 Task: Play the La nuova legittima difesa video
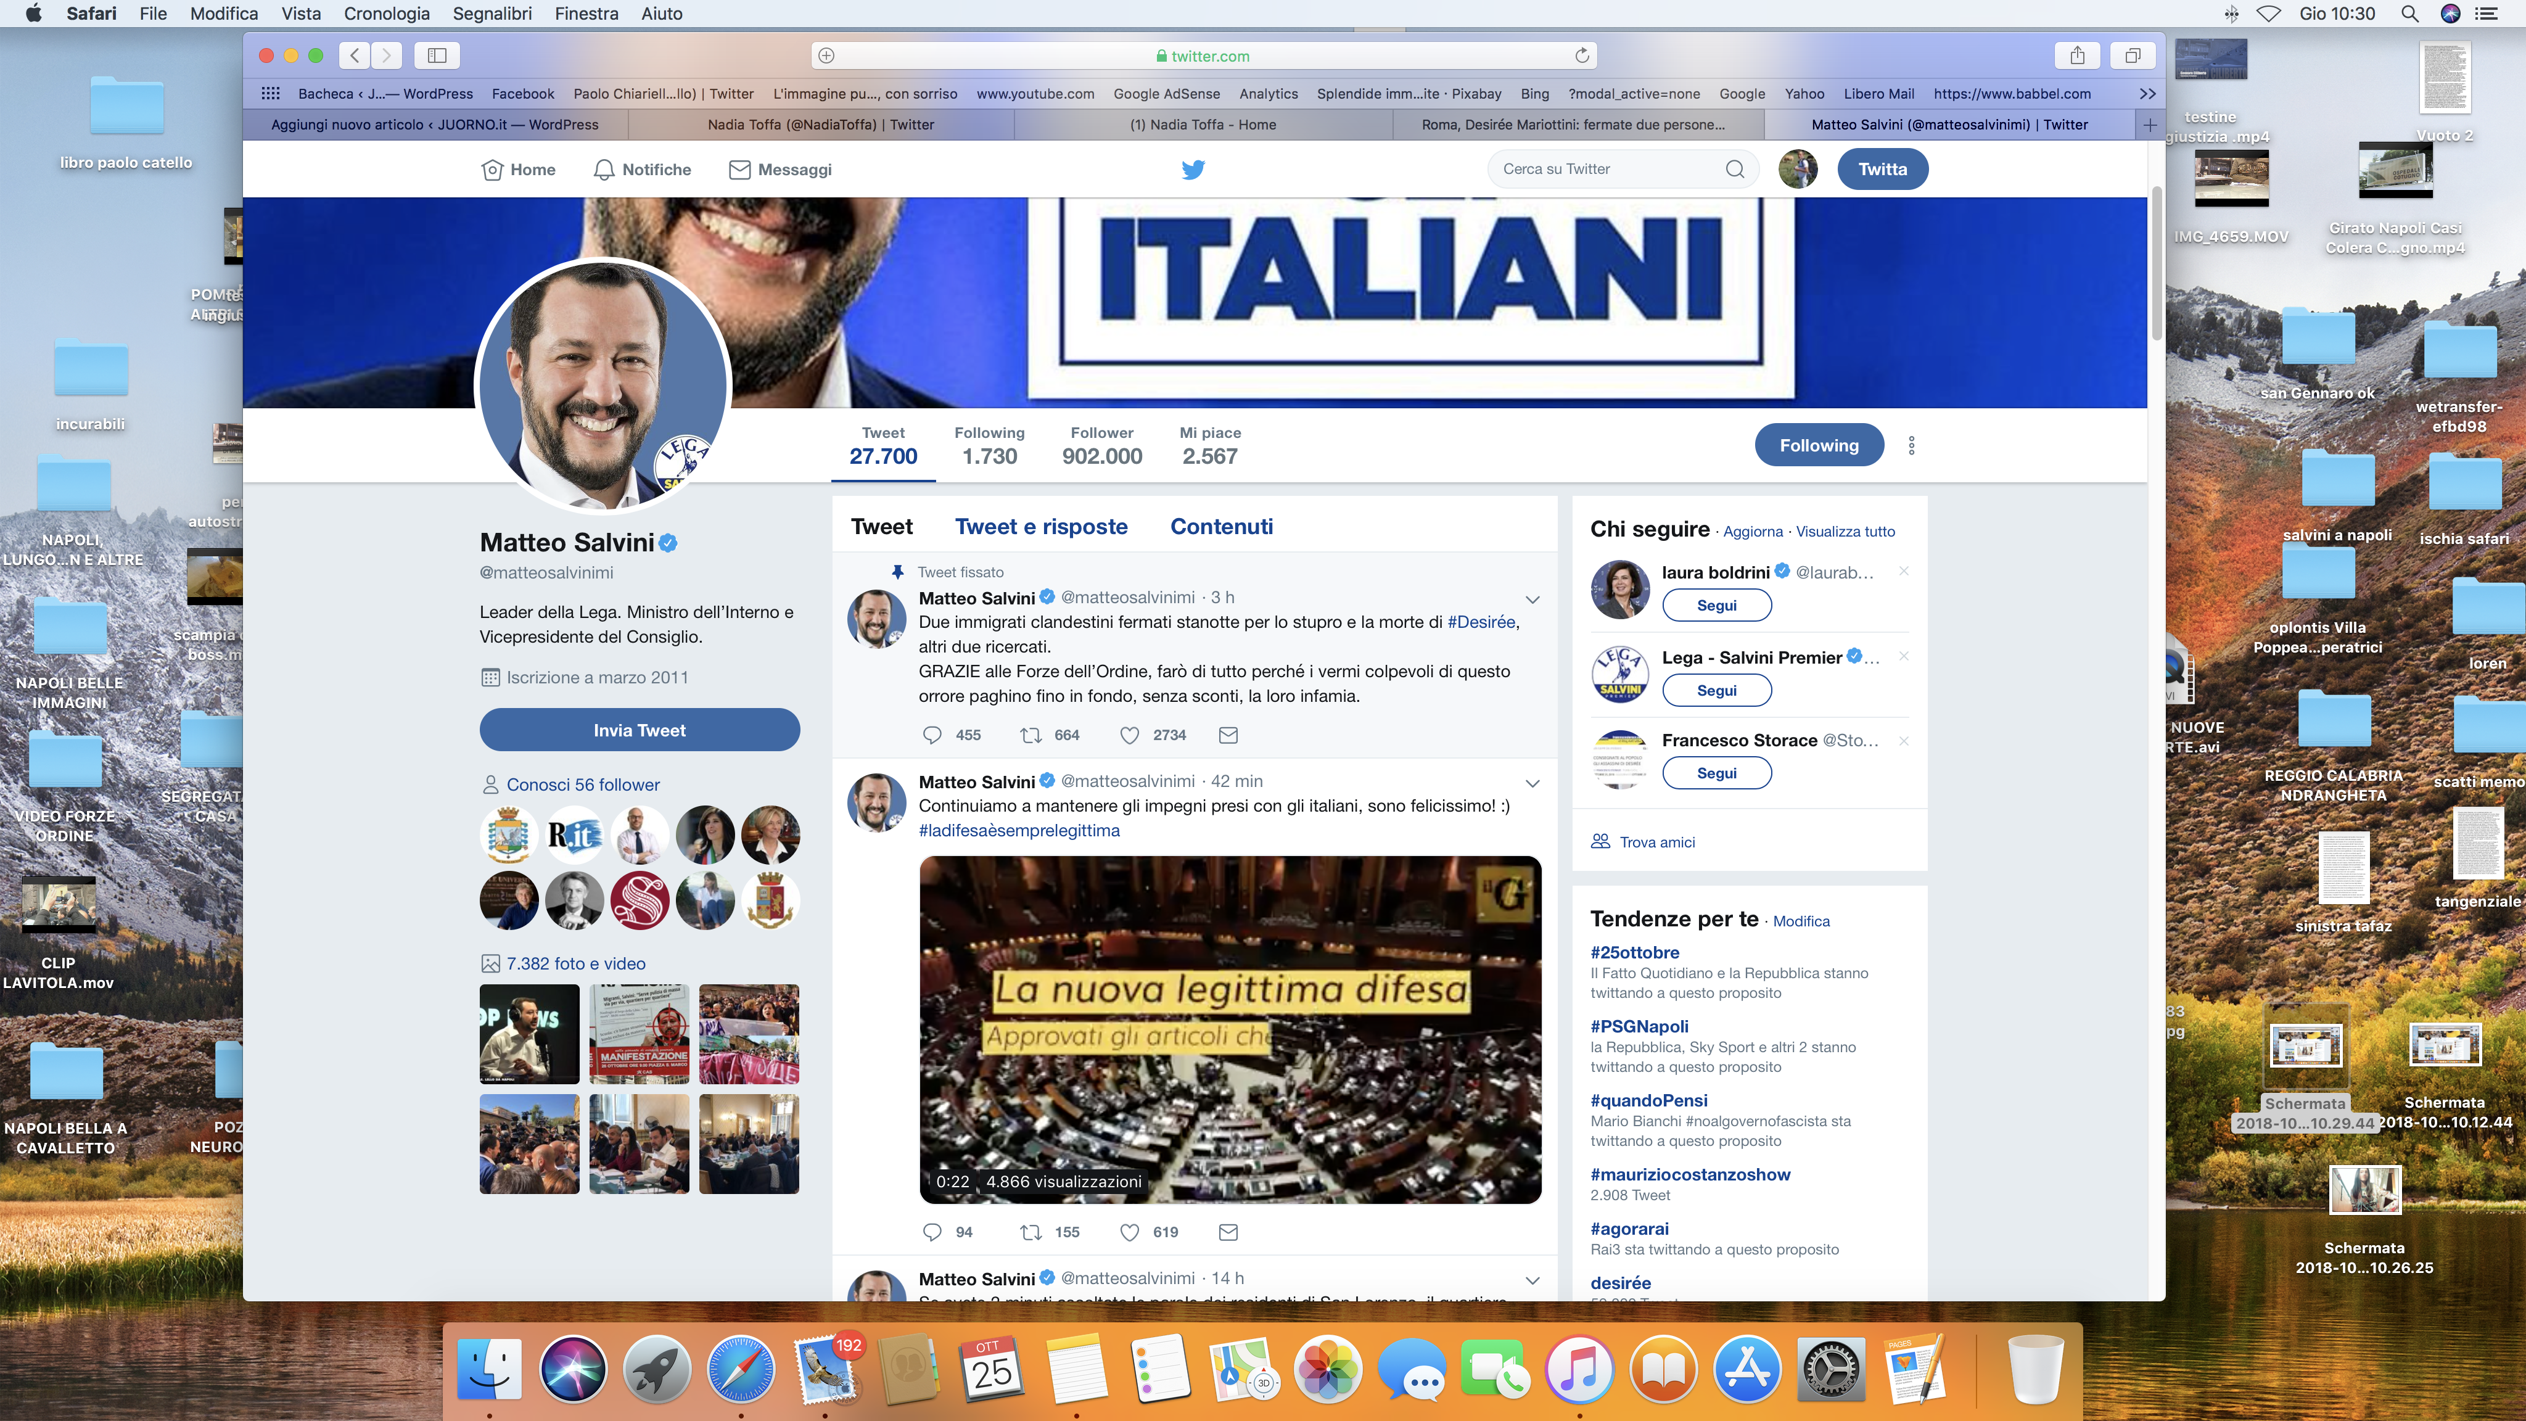coord(1230,1030)
